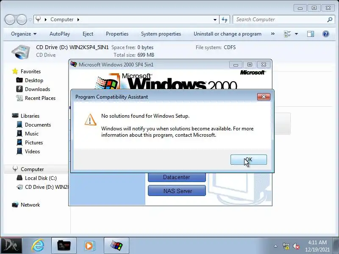The image size is (339, 254).
Task: Go forward with the Forward button
Action: 22,19
